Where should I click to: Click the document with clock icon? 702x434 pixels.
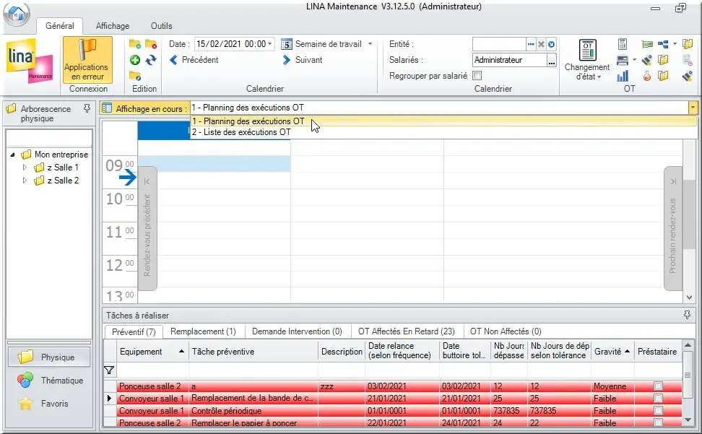tap(688, 60)
